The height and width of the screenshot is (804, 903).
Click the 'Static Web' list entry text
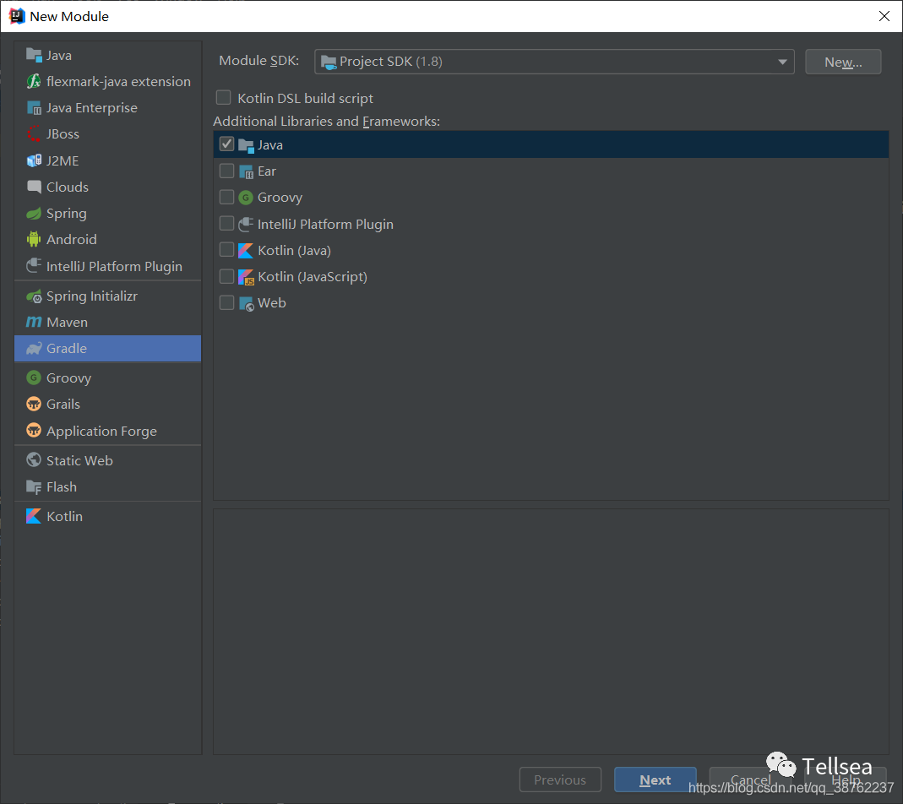click(x=79, y=460)
